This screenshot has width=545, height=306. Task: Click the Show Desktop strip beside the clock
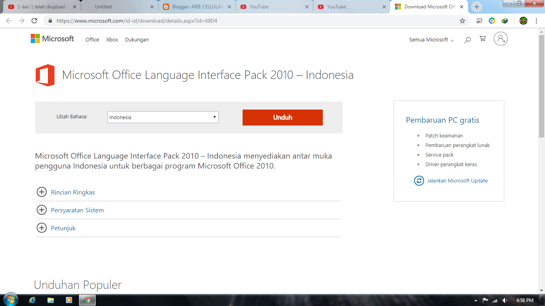[542, 300]
